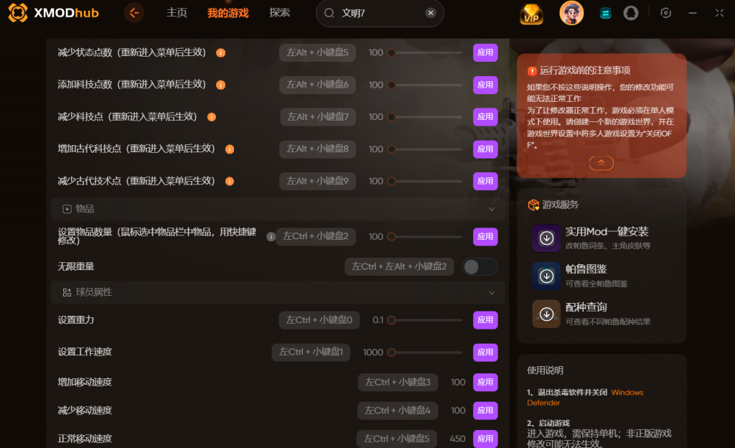
Task: Show info for 增加古代科技点
Action: point(229,149)
